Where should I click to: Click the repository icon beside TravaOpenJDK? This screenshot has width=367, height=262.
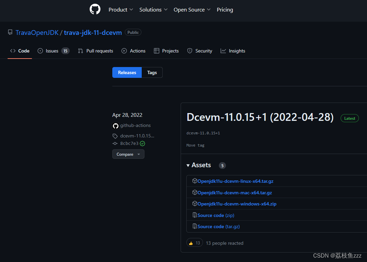pyautogui.click(x=10, y=32)
